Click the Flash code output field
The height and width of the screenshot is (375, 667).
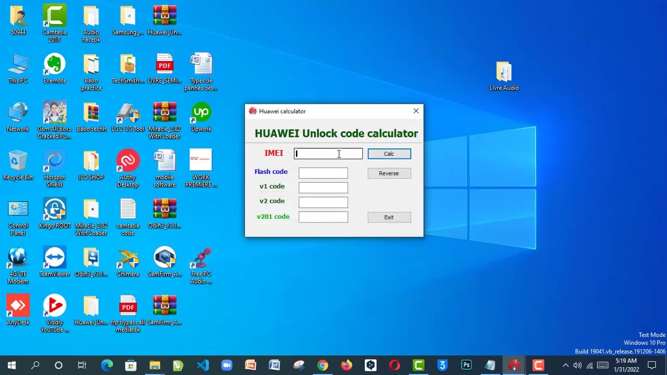(323, 173)
